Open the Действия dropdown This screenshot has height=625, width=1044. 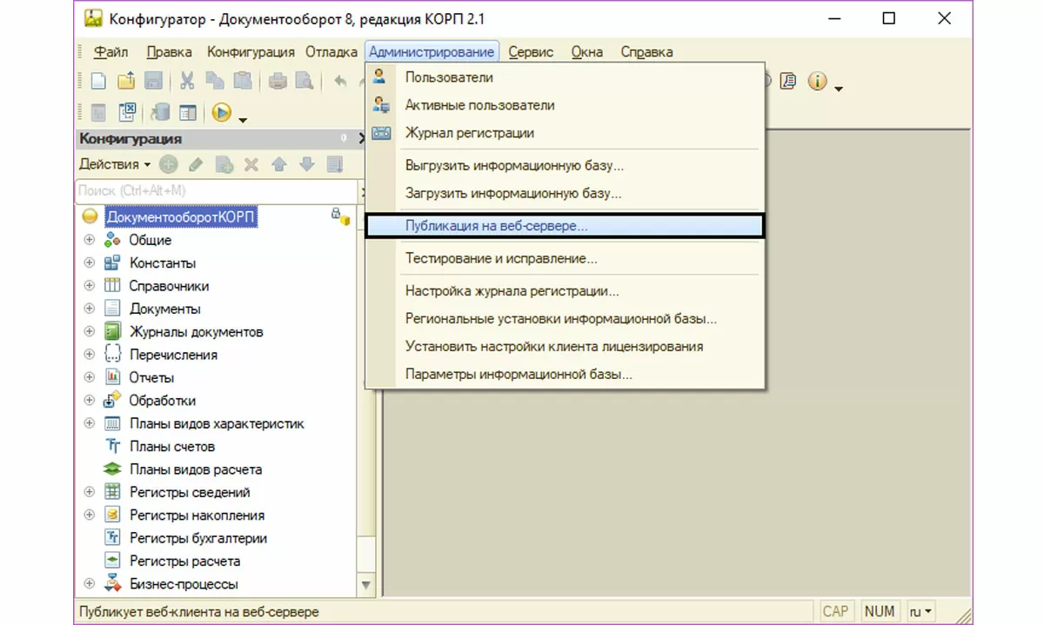pyautogui.click(x=115, y=164)
